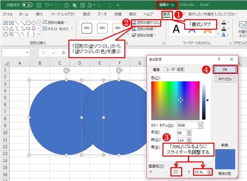The image size is (247, 181).
Task: Click the Undo arrow icon
Action: point(47,5)
